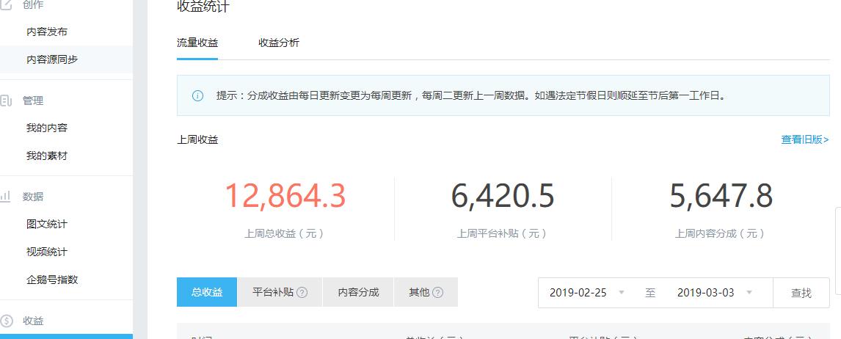This screenshot has width=841, height=339.
Task: Click the 上周总收益（元） label
Action: click(x=284, y=234)
